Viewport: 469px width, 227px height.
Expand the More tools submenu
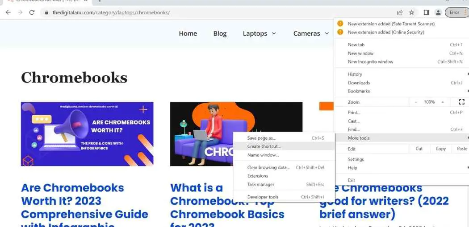402,138
